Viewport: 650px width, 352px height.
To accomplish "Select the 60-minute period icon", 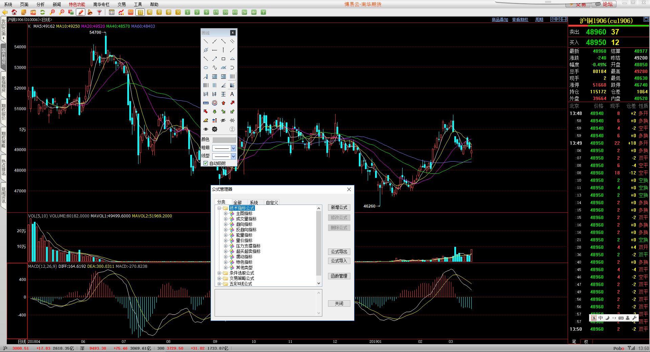I will click(x=235, y=12).
